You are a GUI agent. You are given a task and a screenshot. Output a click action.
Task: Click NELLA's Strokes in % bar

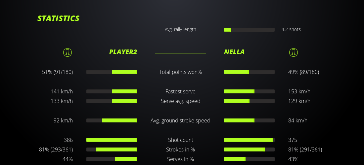point(249,149)
